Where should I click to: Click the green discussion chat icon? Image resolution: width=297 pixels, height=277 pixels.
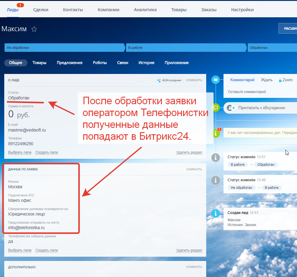(x=216, y=108)
